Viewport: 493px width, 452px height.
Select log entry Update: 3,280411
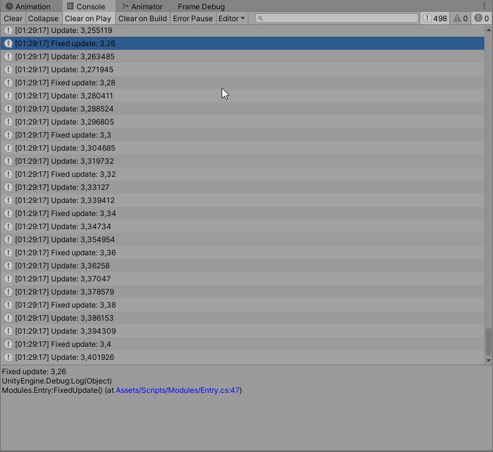[242, 96]
